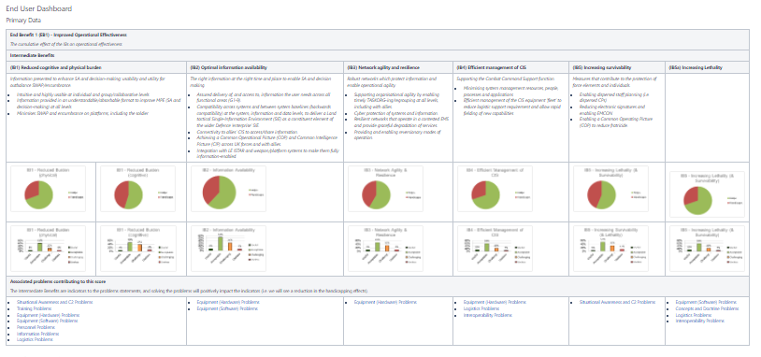The height and width of the screenshot is (357, 761).
Task: Select pie chart in IB5 Increasing survivability column
Action: pos(610,189)
